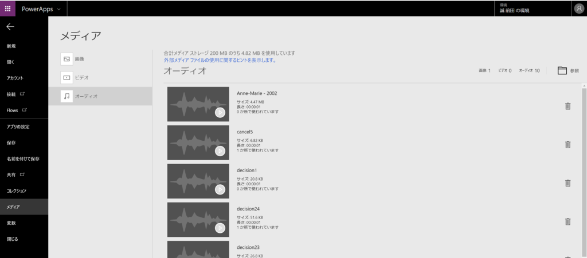
Task: Select 新規 in the side menu
Action: (24, 46)
